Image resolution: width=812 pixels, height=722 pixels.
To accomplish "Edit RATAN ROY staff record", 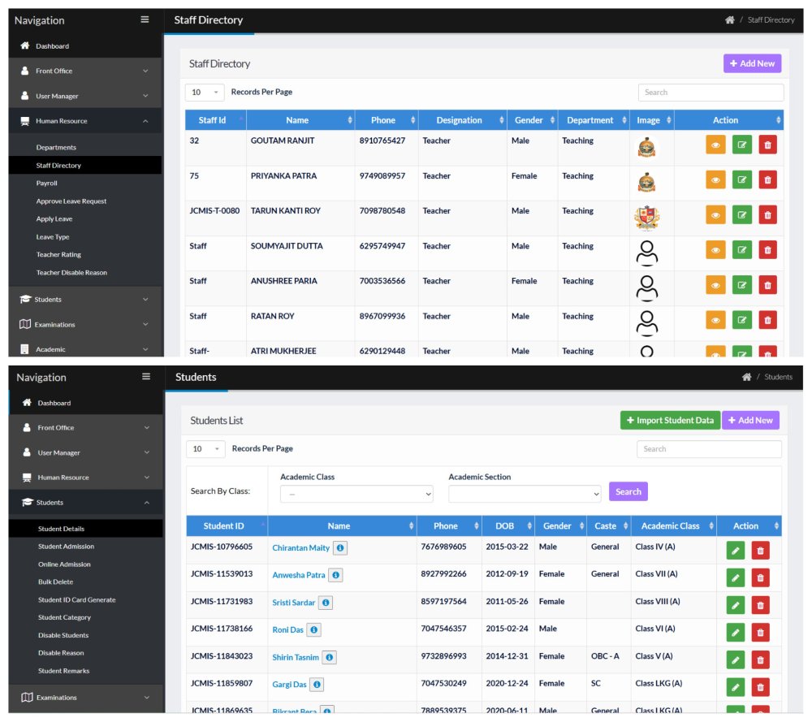I will tap(741, 320).
